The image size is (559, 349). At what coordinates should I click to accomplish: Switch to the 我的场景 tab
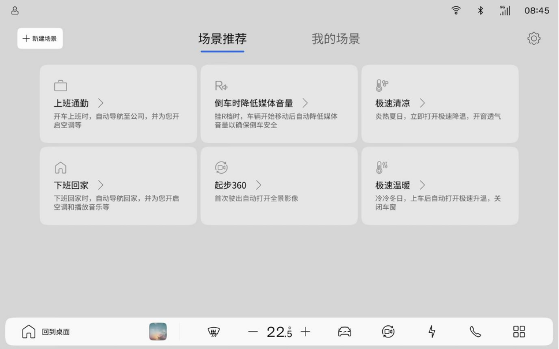pos(336,39)
